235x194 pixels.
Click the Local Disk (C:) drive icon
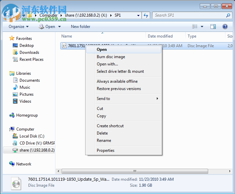(x=15, y=136)
